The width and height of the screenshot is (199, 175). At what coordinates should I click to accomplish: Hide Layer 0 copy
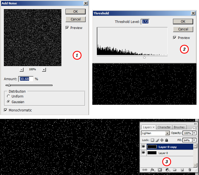[143, 147]
